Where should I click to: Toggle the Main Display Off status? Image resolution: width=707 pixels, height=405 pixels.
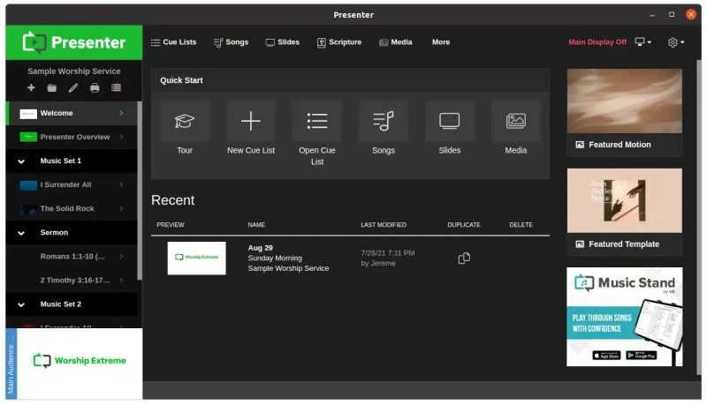597,42
